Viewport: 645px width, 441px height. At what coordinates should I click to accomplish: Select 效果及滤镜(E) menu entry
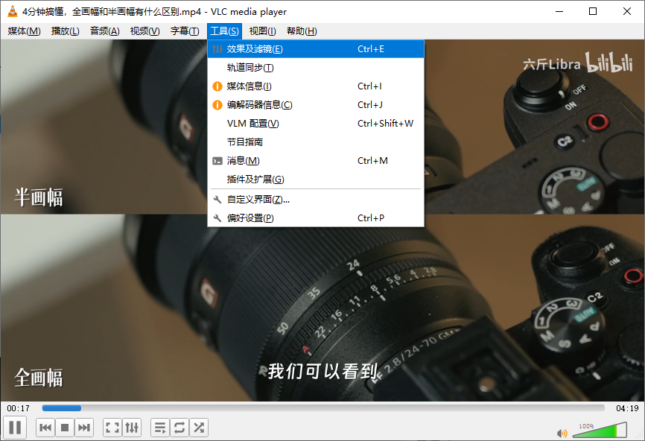[316, 49]
